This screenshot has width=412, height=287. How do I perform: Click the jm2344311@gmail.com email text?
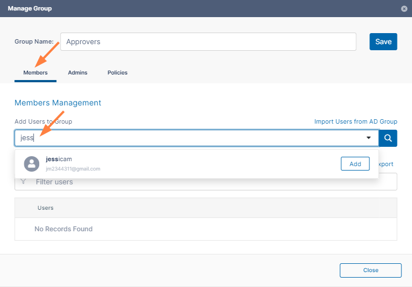tap(73, 169)
